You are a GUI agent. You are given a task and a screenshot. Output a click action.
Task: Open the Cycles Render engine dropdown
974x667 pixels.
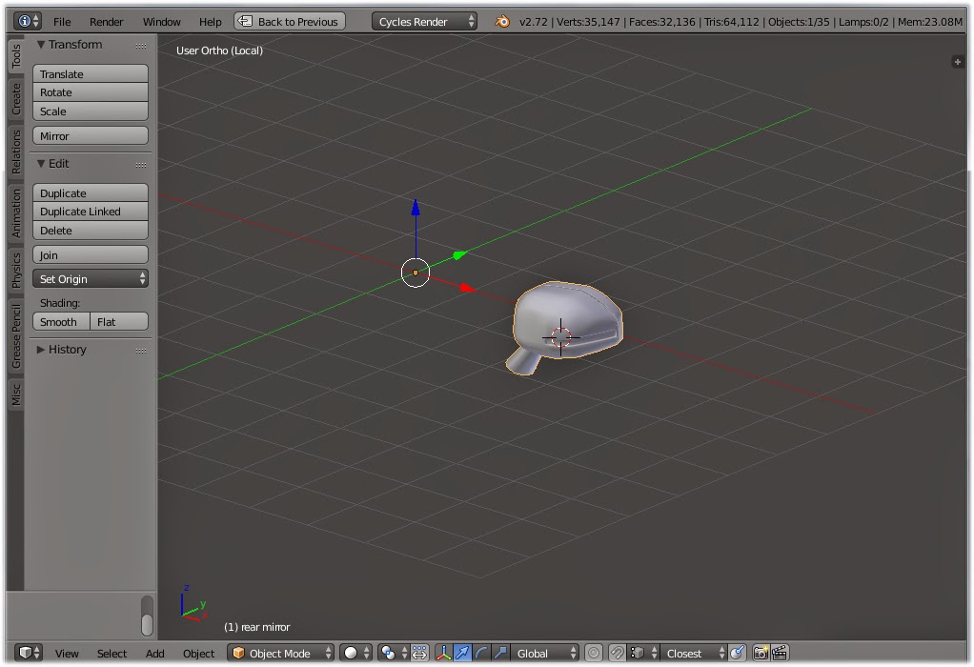pos(423,20)
